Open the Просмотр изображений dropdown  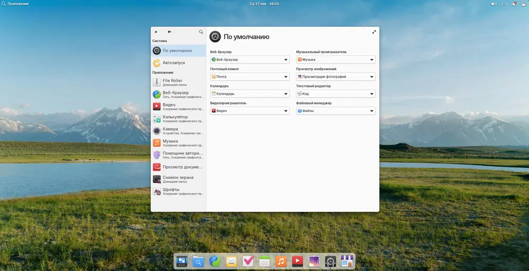pyautogui.click(x=336, y=77)
